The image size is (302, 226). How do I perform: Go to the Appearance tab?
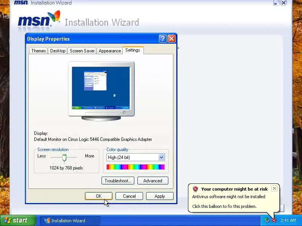(x=109, y=51)
